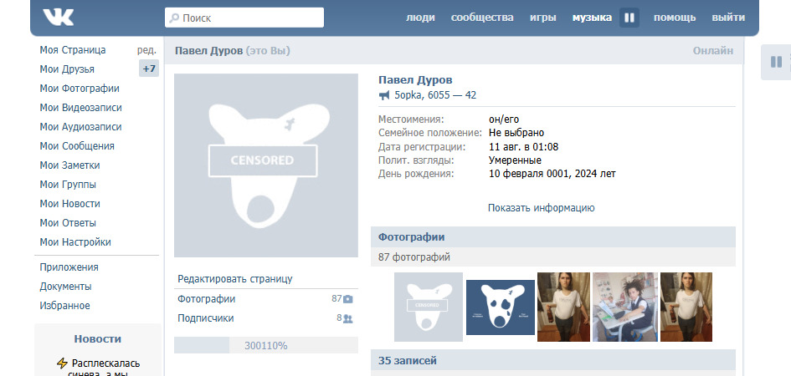This screenshot has width=791, height=376.
Task: Click ред. next to Моя Страница
Action: [146, 50]
